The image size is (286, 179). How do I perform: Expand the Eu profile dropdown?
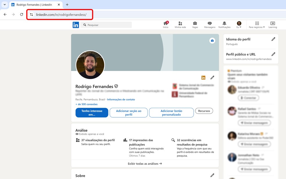(239, 25)
